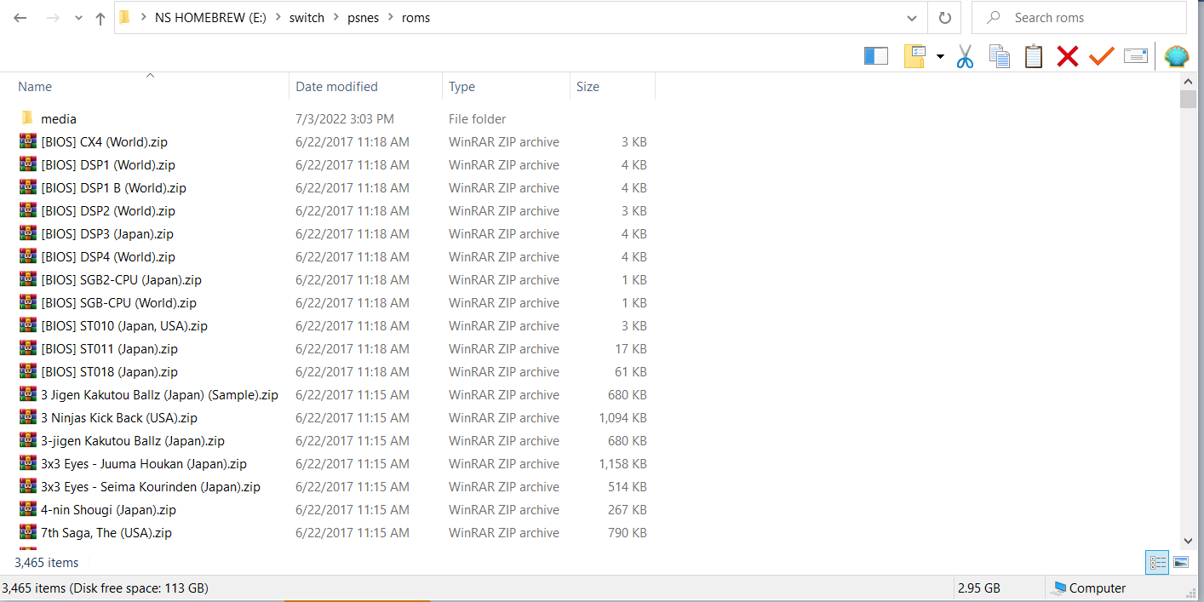Select WinRAR icon of [BIOS] SGB2-CPU (Japan).zip
Screen dimensions: 1204x602
(x=27, y=279)
